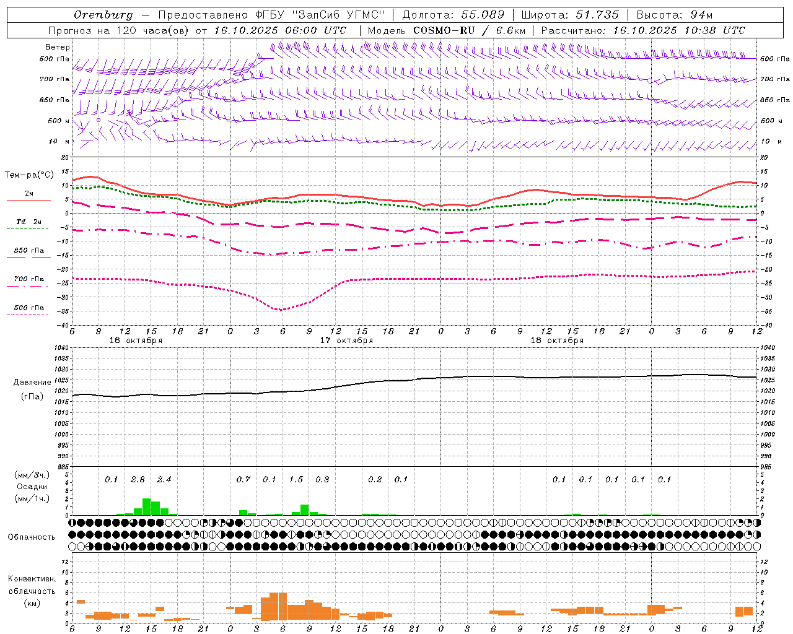This screenshot has width=793, height=634.
Task: Click the "Облачность" cloud cover label
Action: point(32,537)
